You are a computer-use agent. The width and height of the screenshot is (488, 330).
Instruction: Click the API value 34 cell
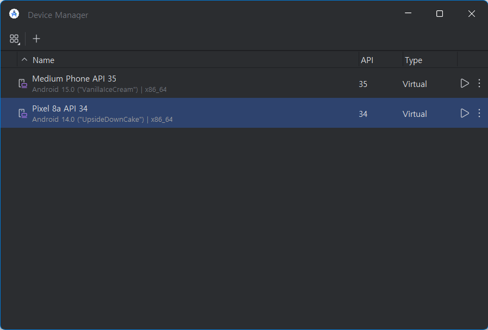pos(363,114)
